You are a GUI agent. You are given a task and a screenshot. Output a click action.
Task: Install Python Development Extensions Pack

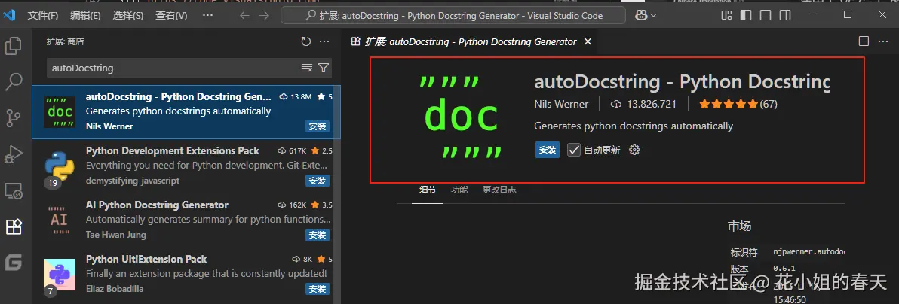[318, 181]
